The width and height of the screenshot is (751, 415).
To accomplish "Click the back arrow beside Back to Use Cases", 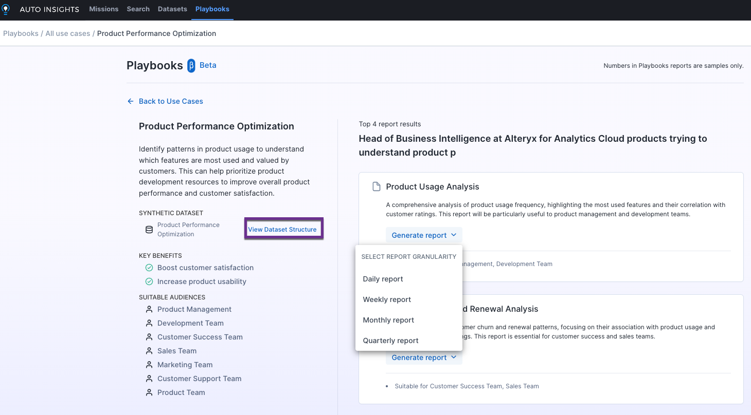I will click(130, 101).
